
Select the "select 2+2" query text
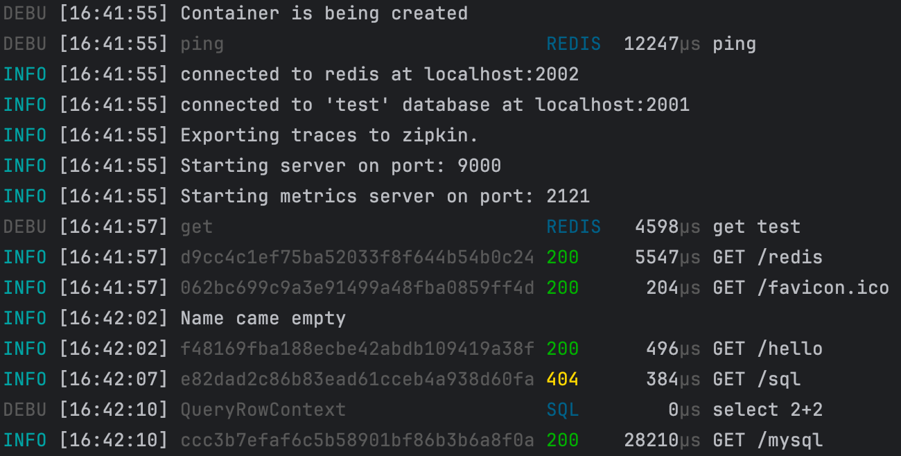point(768,410)
